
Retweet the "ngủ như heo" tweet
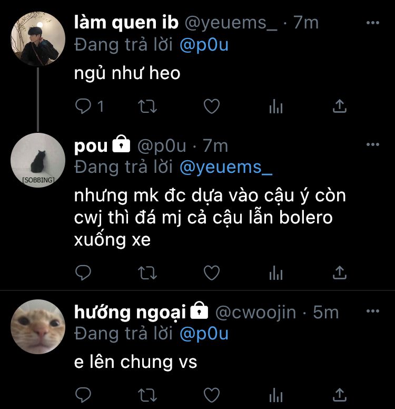[x=147, y=106]
